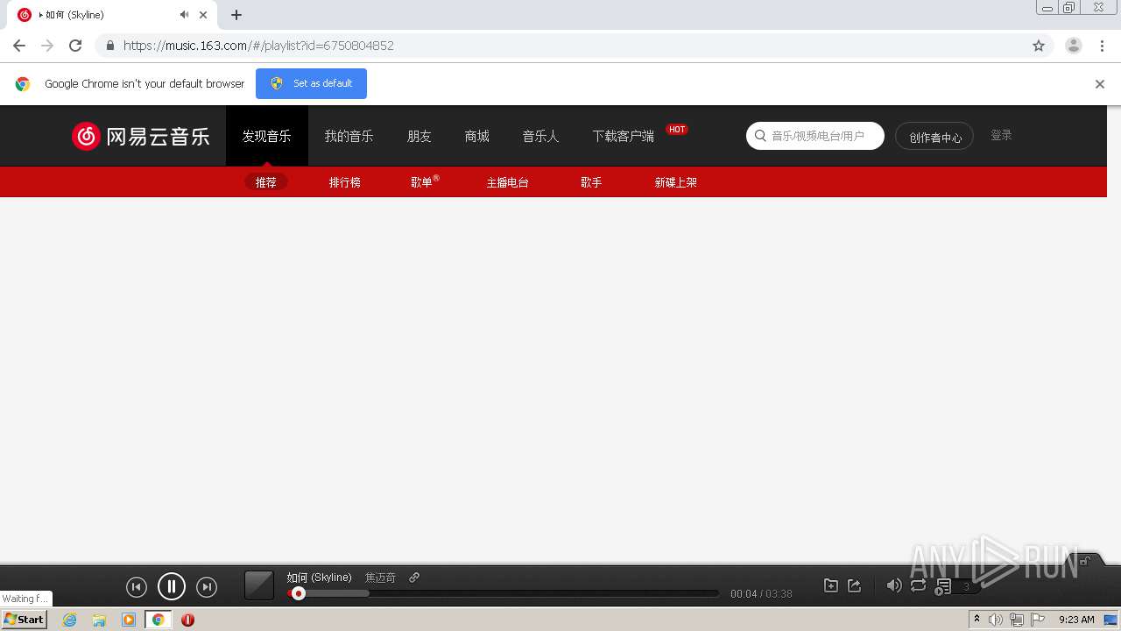Image resolution: width=1121 pixels, height=631 pixels.
Task: Open the 商城 navigation tab
Action: [x=477, y=136]
